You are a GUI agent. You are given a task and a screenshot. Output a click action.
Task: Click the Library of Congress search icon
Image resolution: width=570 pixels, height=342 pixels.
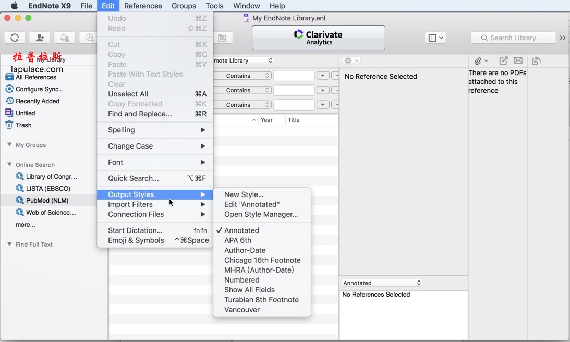point(20,176)
